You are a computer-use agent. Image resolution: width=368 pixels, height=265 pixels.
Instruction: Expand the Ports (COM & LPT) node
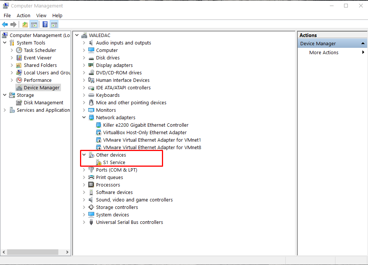pos(84,170)
